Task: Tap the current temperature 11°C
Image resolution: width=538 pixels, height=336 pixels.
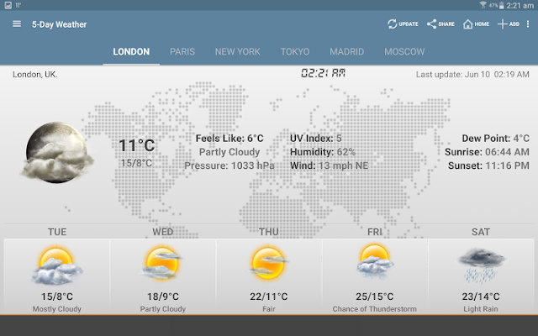Action: (x=136, y=145)
